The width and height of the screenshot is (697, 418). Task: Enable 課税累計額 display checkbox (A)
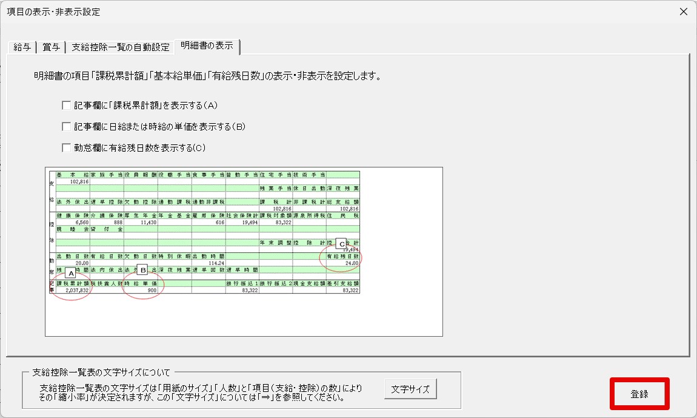66,106
